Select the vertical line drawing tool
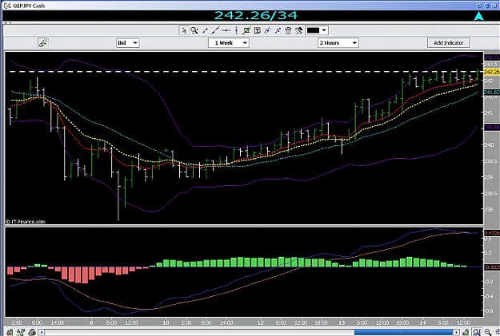500x336 pixels. (x=236, y=30)
